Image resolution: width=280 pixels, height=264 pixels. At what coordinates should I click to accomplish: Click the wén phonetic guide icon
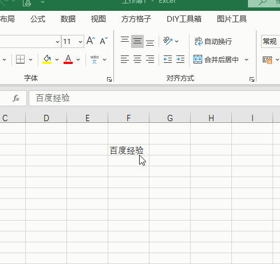pyautogui.click(x=94, y=59)
